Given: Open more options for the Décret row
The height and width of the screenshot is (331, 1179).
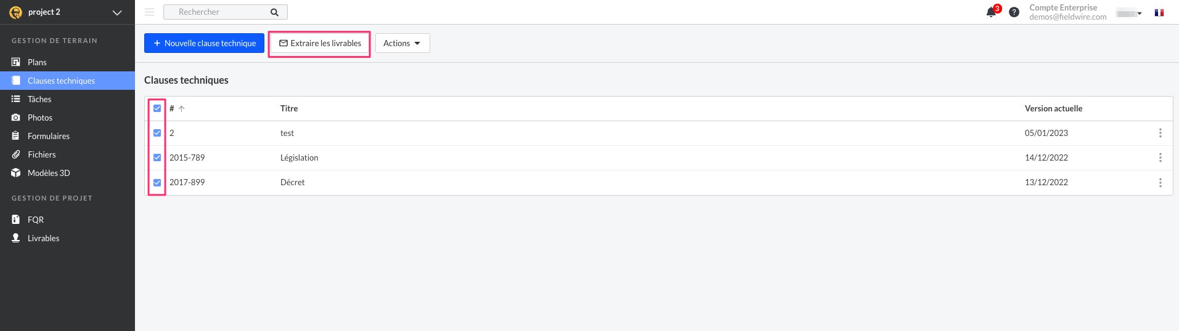Looking at the screenshot, I should (x=1160, y=183).
